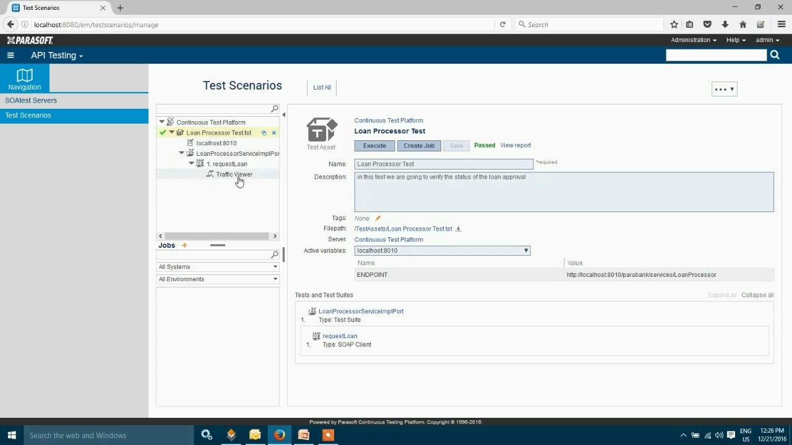The image size is (792, 445).
Task: Open the View report link
Action: [x=515, y=145]
